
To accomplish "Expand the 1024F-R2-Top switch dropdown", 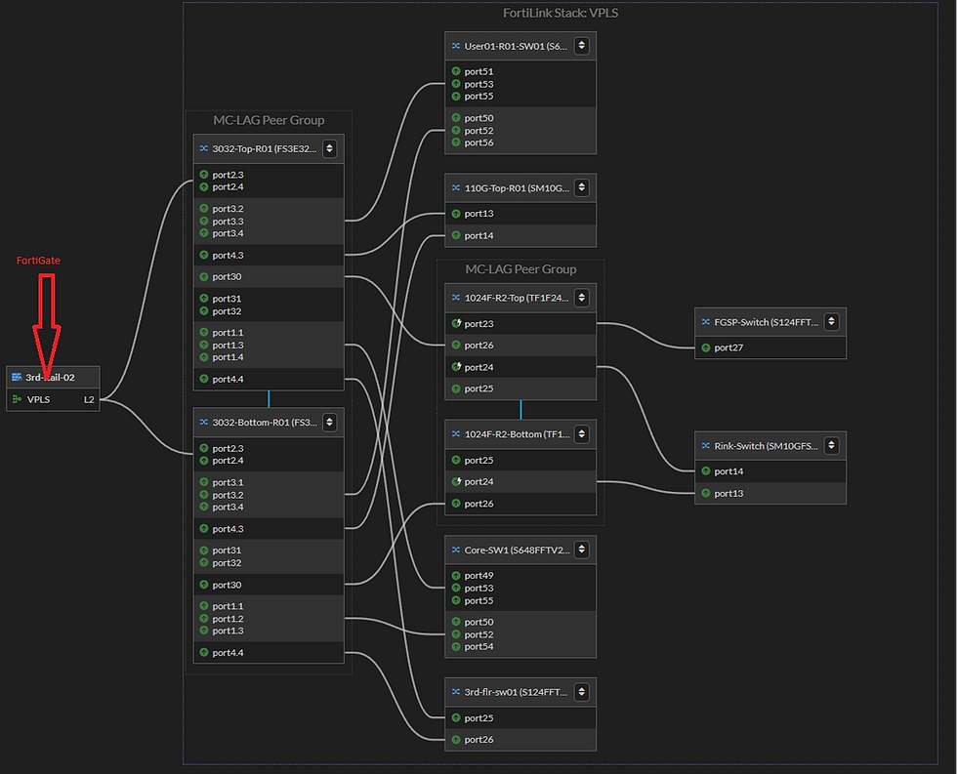I will tap(582, 298).
